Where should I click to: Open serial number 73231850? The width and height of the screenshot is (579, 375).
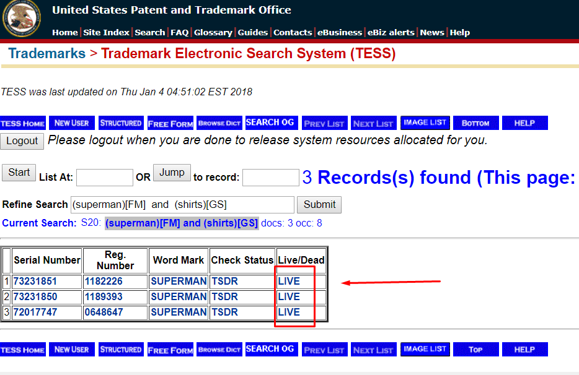click(35, 297)
